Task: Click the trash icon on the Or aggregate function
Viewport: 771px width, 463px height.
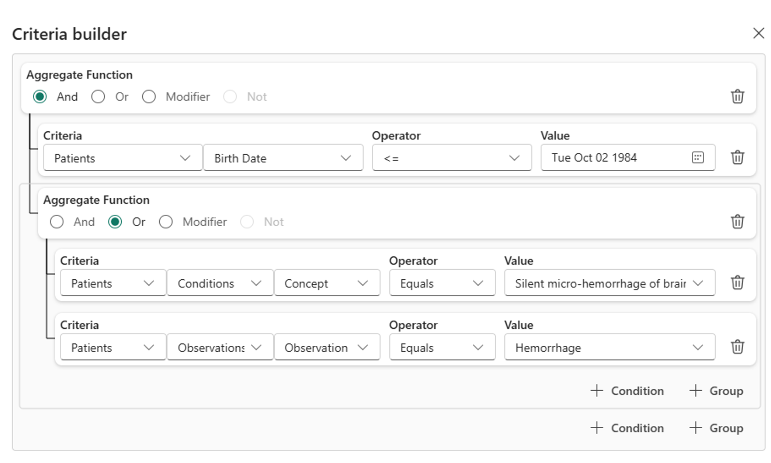Action: 737,221
